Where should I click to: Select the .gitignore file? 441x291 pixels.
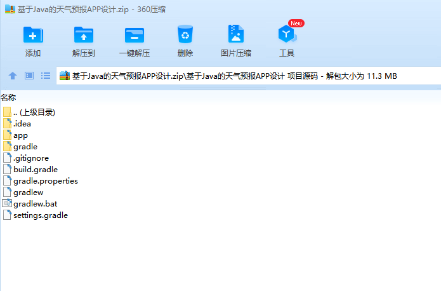pos(26,158)
